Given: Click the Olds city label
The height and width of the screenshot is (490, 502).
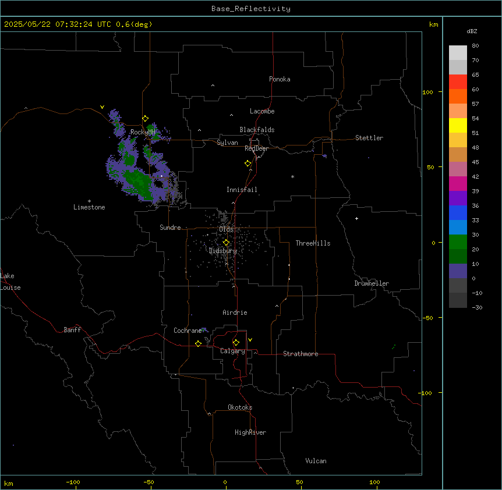Looking at the screenshot, I should (x=226, y=229).
